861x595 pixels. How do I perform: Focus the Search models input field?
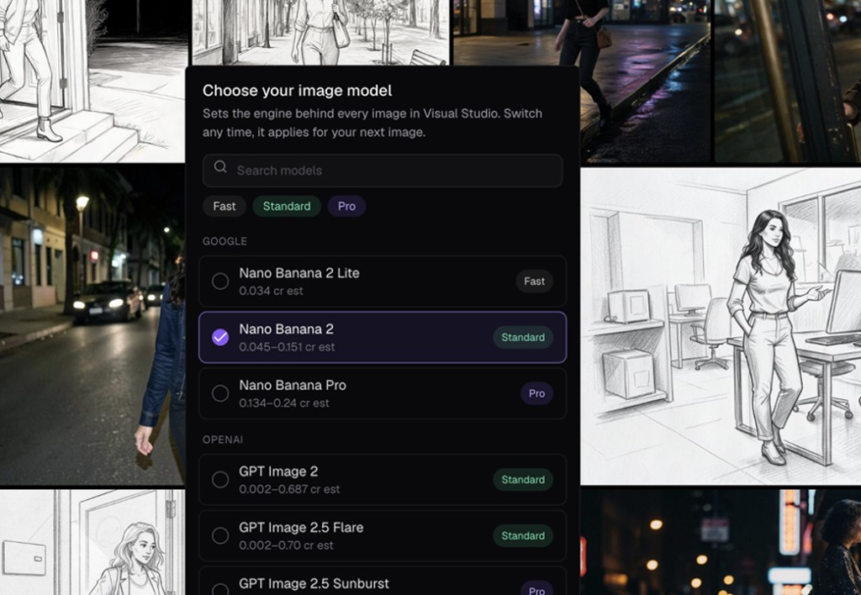tap(383, 170)
